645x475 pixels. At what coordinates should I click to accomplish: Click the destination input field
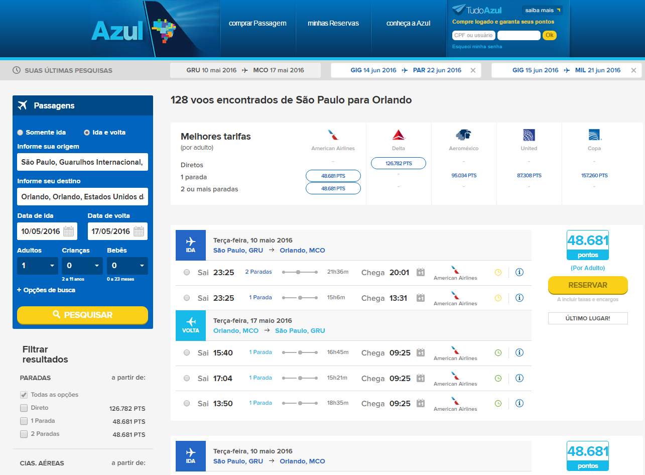[82, 197]
